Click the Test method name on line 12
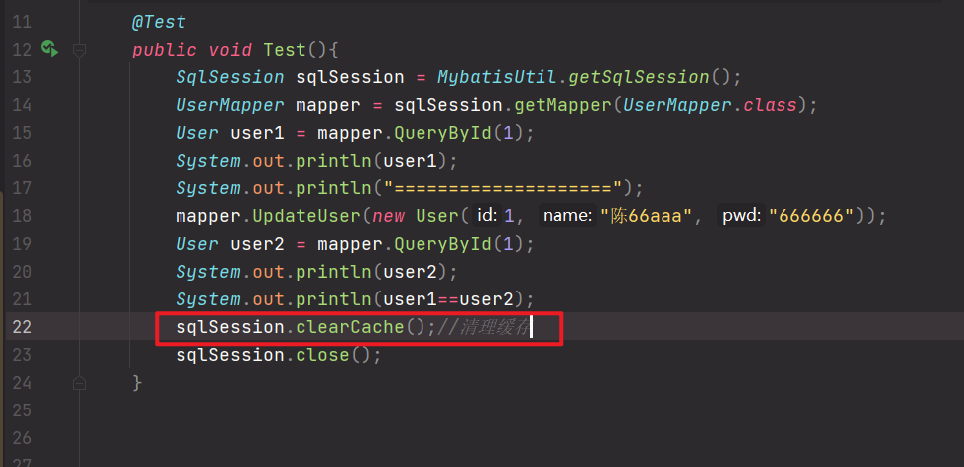Viewport: 964px width, 467px height. [285, 50]
